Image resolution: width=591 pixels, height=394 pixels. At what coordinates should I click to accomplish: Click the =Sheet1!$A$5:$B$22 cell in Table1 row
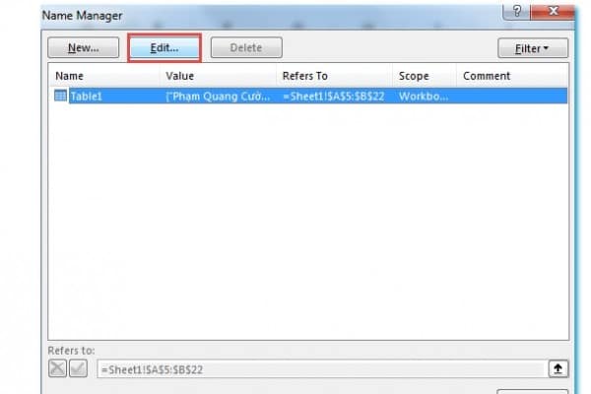click(334, 97)
